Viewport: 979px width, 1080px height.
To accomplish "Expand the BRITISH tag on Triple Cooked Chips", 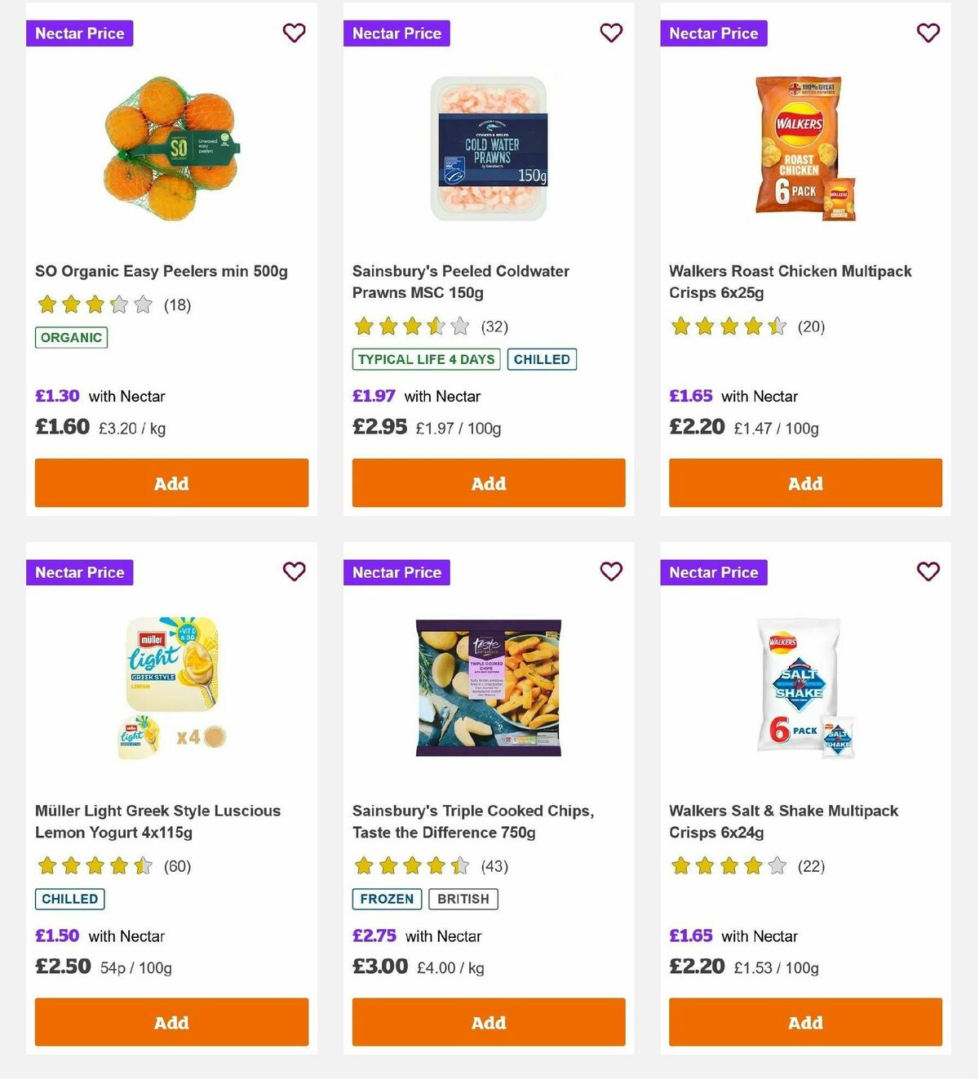I will click(463, 899).
